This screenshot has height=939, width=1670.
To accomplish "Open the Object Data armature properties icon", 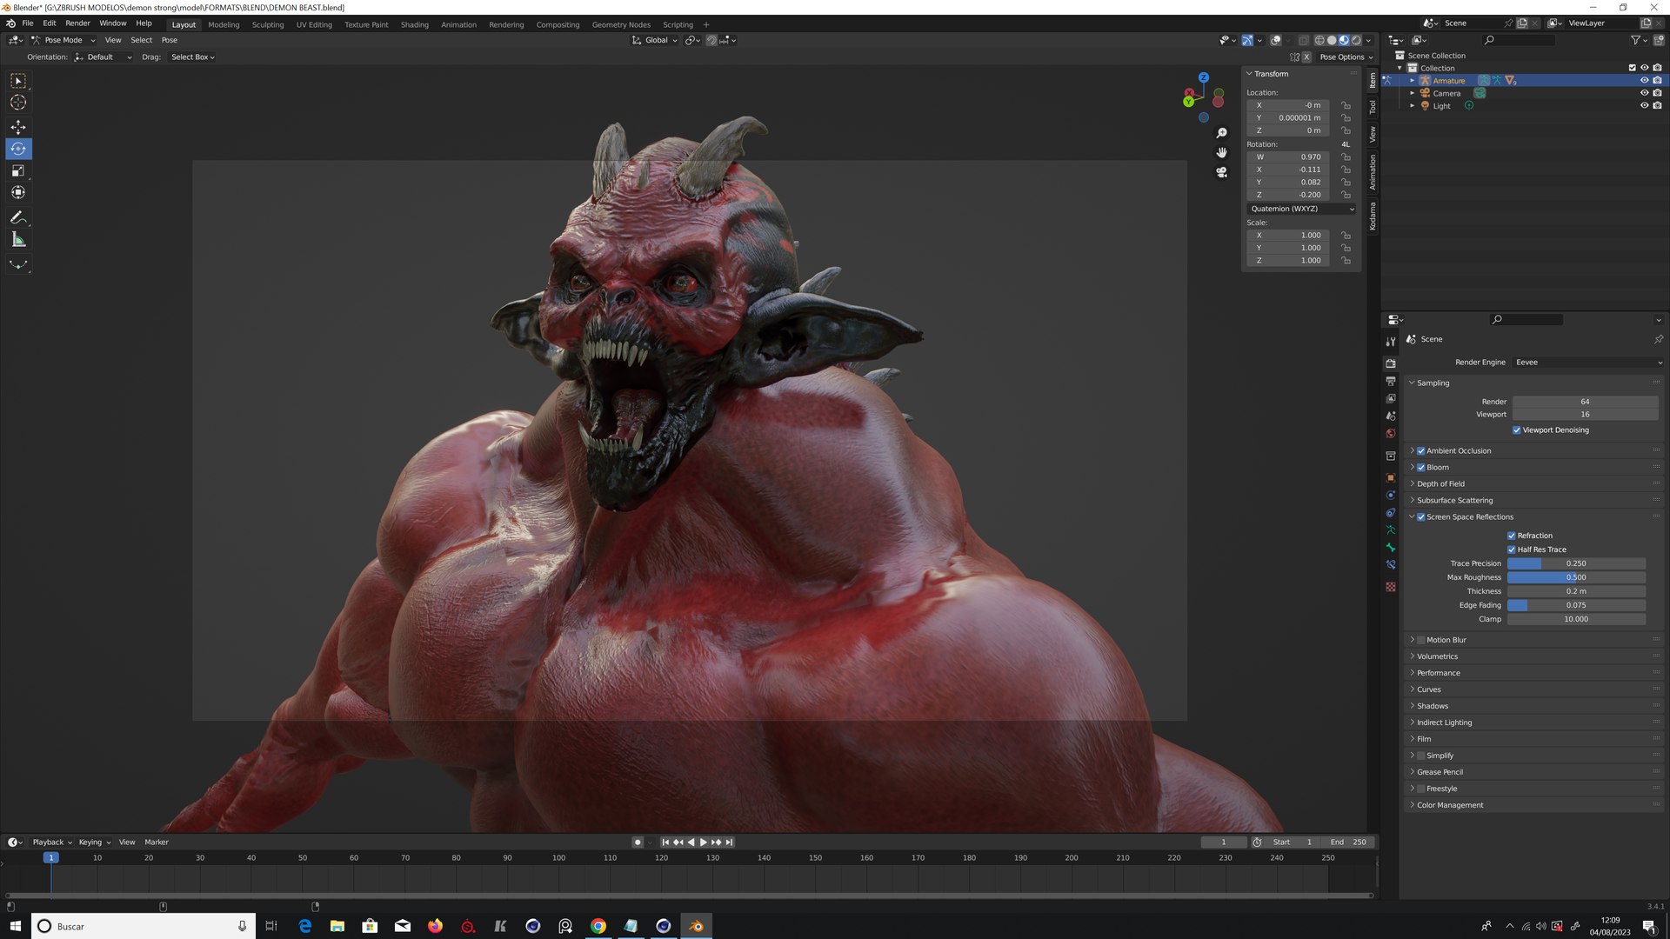I will pyautogui.click(x=1391, y=529).
